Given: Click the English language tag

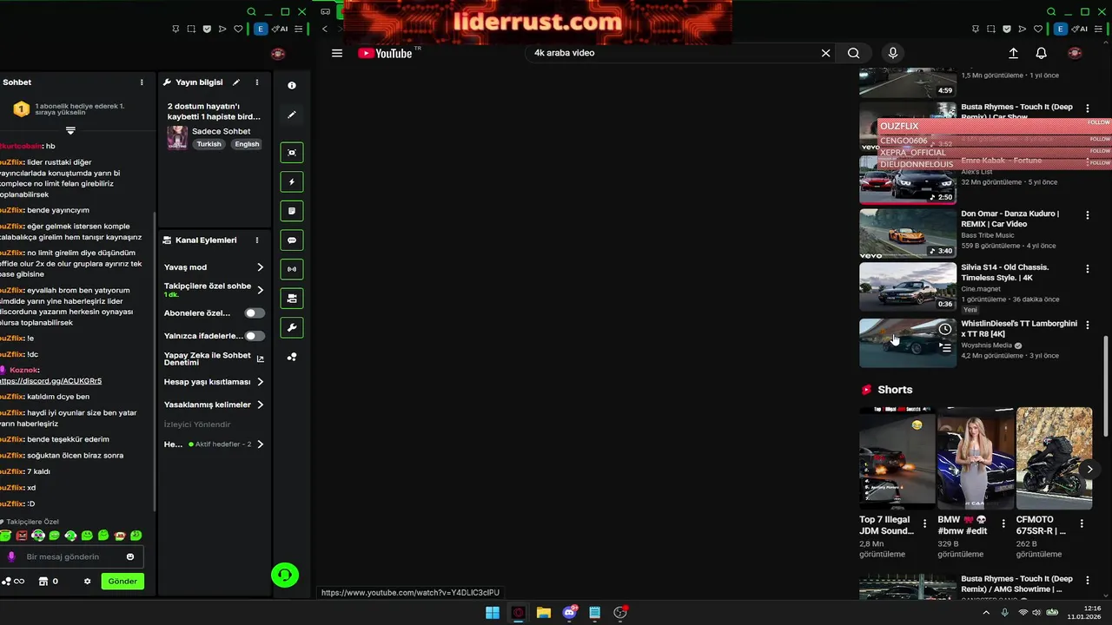Looking at the screenshot, I should click(x=247, y=144).
